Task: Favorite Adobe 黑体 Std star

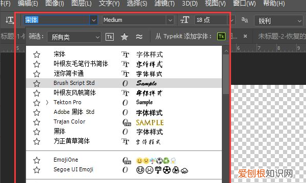Action: tap(37, 112)
